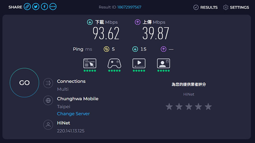
Task: Rate HiNet one star
Action: 169,106
